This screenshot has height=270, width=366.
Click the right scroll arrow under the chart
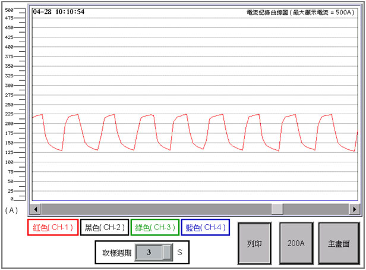[355, 209]
